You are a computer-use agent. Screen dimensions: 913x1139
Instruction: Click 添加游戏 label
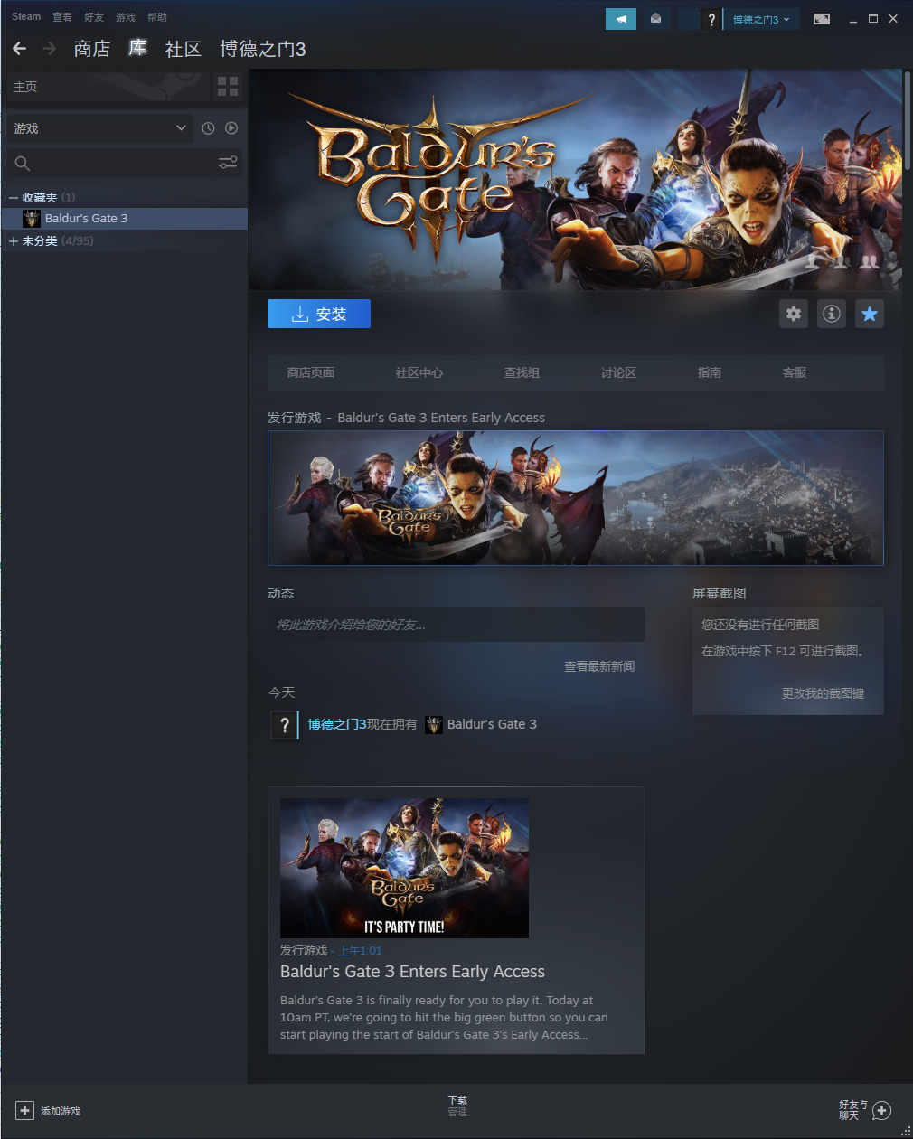point(61,1111)
